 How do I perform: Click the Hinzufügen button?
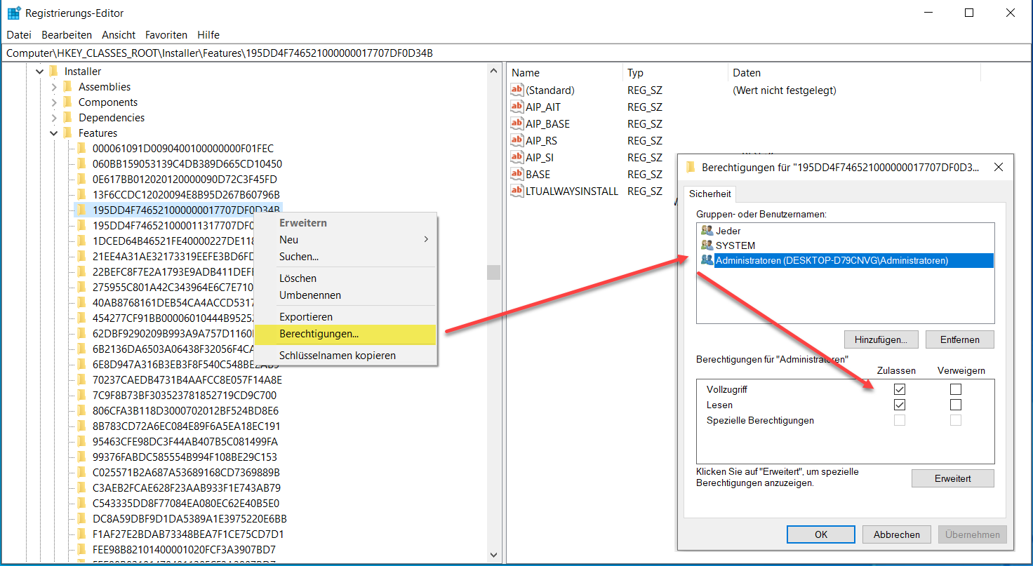click(881, 339)
